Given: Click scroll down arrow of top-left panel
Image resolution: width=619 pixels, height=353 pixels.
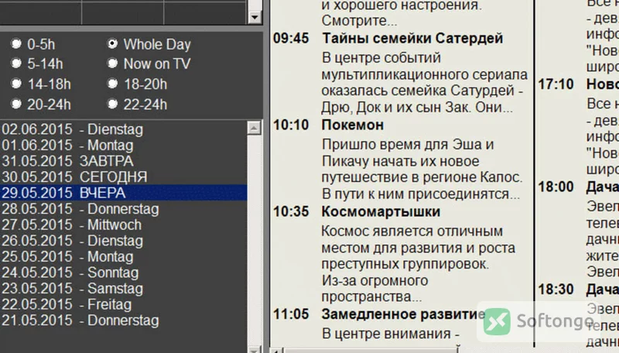Looking at the screenshot, I should pos(255,17).
